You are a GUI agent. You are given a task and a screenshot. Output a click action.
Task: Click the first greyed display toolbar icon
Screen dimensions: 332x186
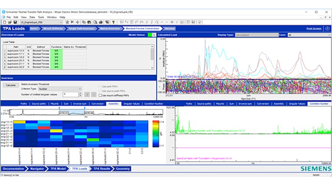(x=122, y=22)
